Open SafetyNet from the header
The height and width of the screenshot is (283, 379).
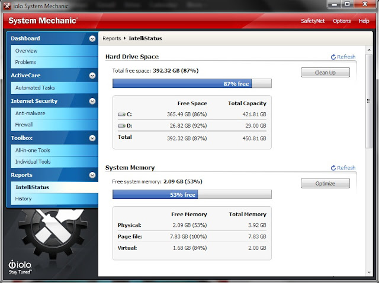point(313,21)
